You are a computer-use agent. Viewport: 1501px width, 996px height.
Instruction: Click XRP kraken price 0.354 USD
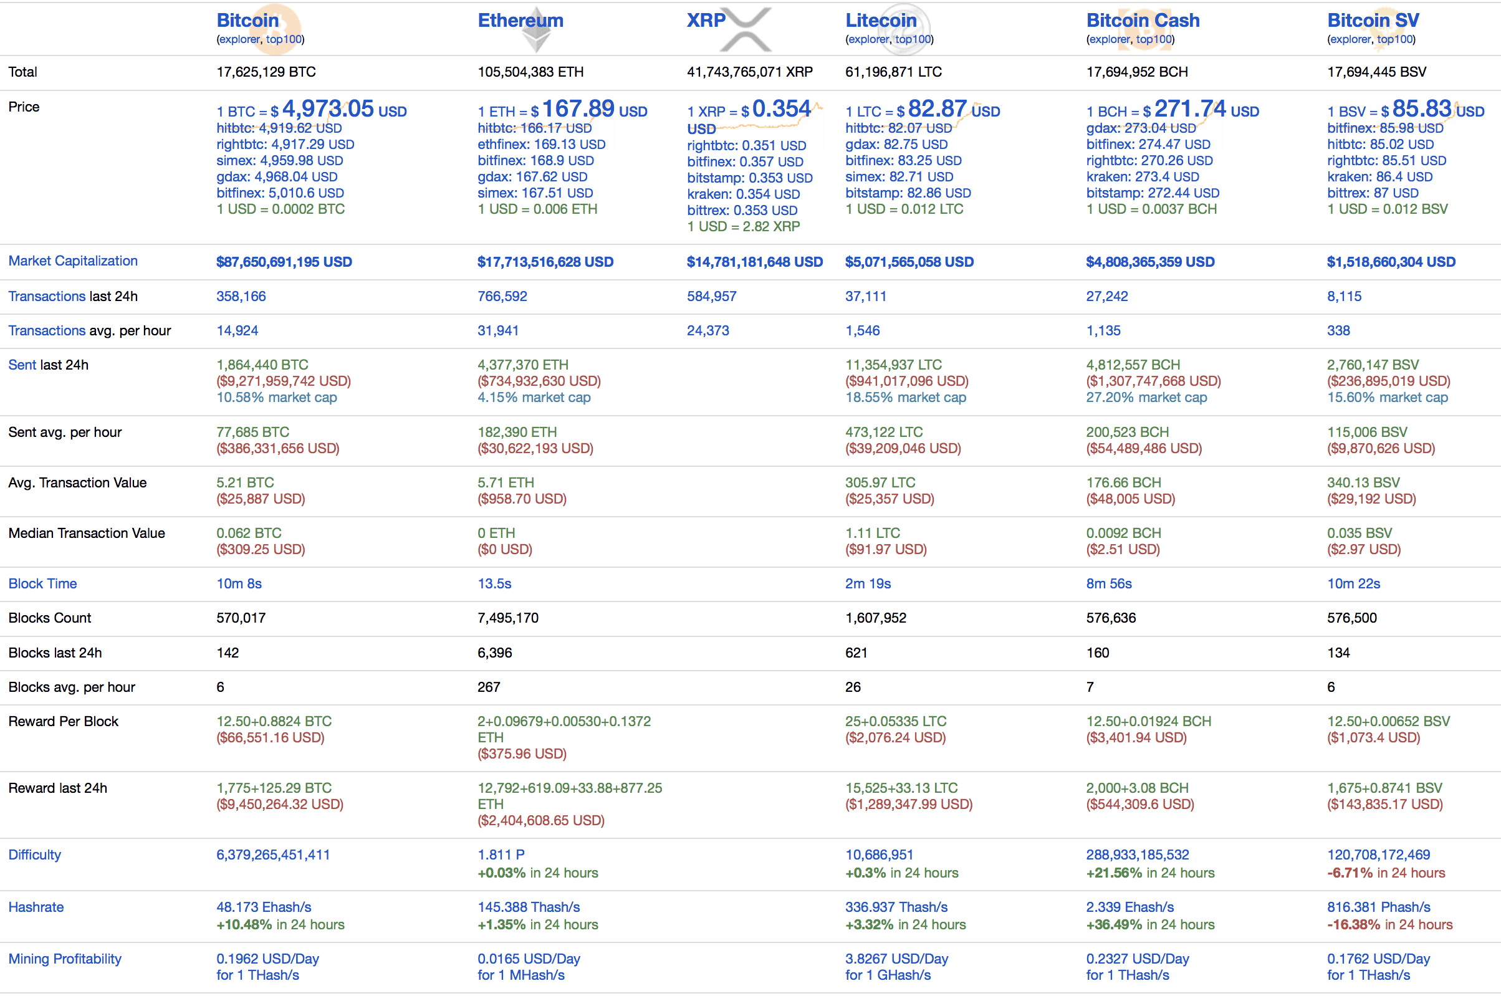[743, 194]
